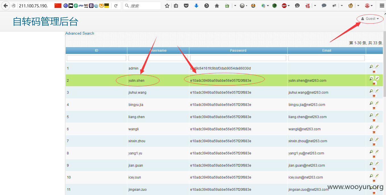
Task: View the icey.sun record
Action: coord(371,176)
